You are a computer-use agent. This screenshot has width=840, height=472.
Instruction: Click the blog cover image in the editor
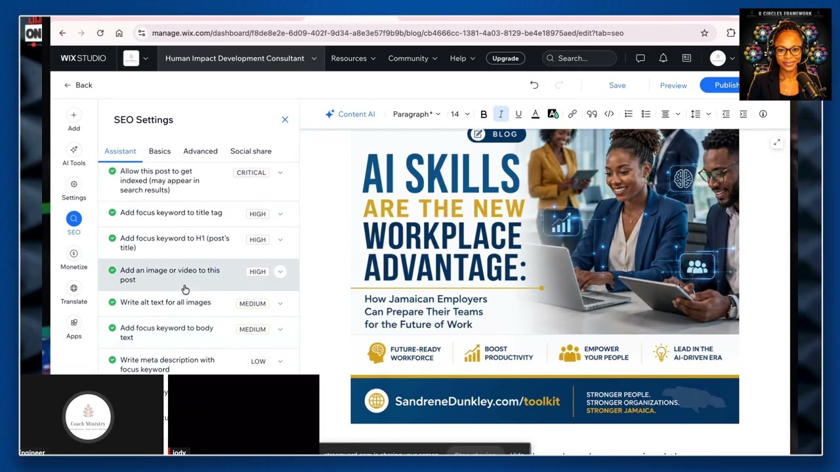[545, 276]
